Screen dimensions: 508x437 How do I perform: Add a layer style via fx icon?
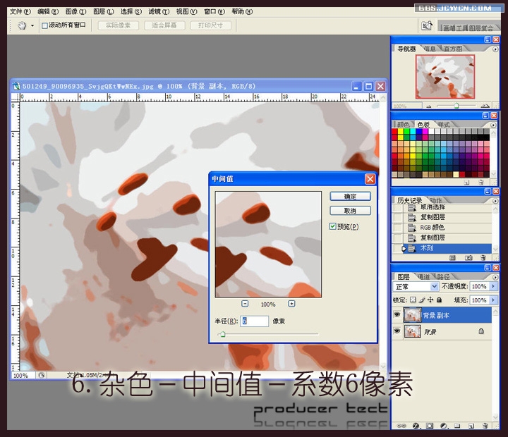pos(416,426)
